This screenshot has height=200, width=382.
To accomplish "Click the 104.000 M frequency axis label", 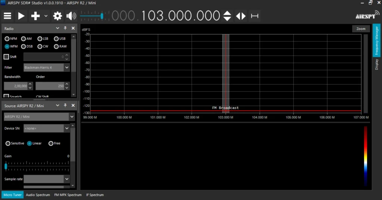I will [x=260, y=117].
